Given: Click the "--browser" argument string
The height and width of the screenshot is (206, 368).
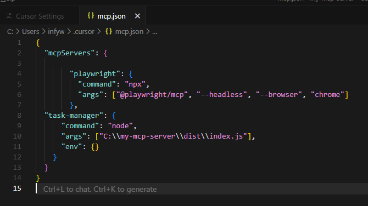Looking at the screenshot, I should click(x=278, y=95).
